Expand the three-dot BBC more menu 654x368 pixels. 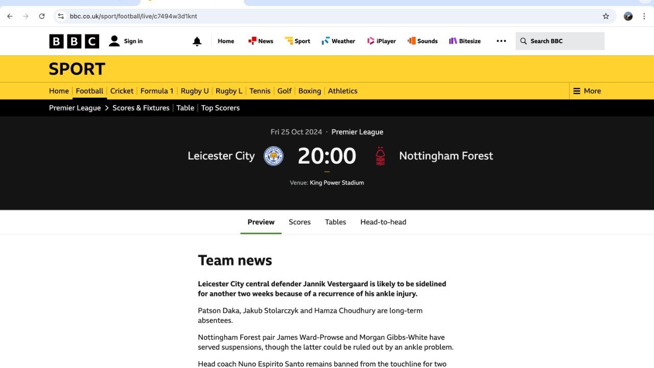[501, 41]
